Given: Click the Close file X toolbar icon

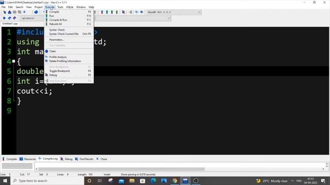Looking at the screenshot, I should click(x=24, y=12).
